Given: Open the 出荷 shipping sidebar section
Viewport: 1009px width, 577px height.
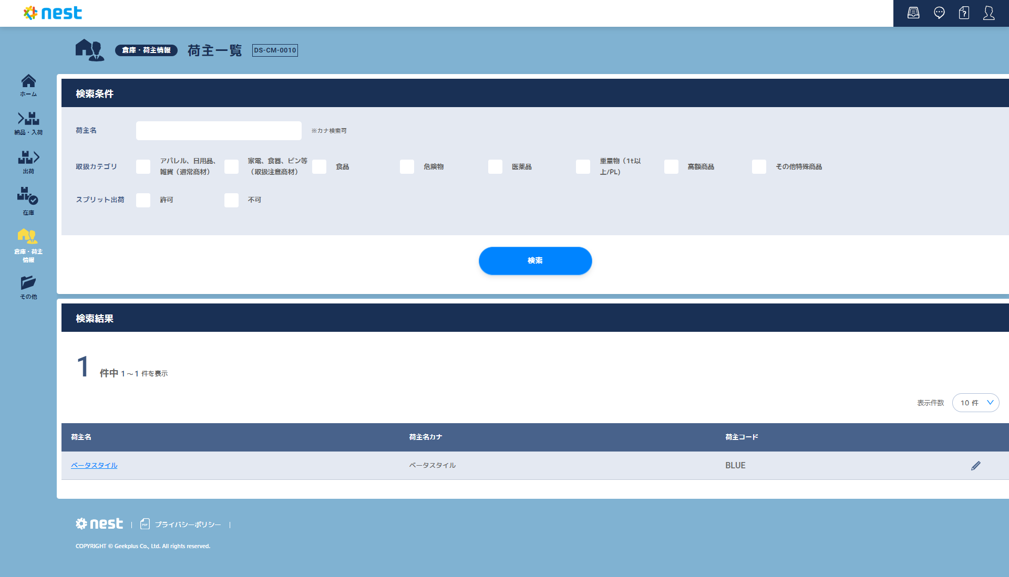Looking at the screenshot, I should point(28,162).
